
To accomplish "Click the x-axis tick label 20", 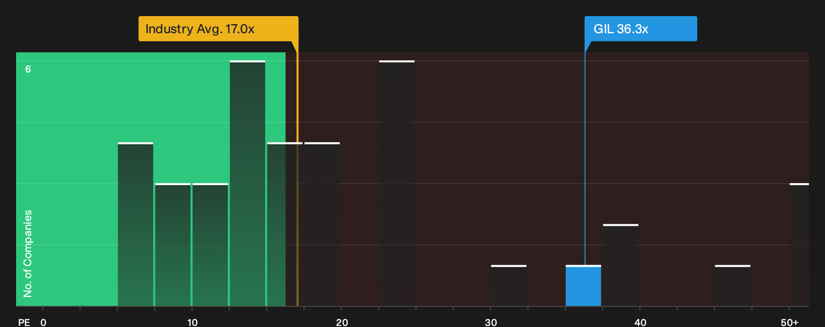I will coord(342,322).
